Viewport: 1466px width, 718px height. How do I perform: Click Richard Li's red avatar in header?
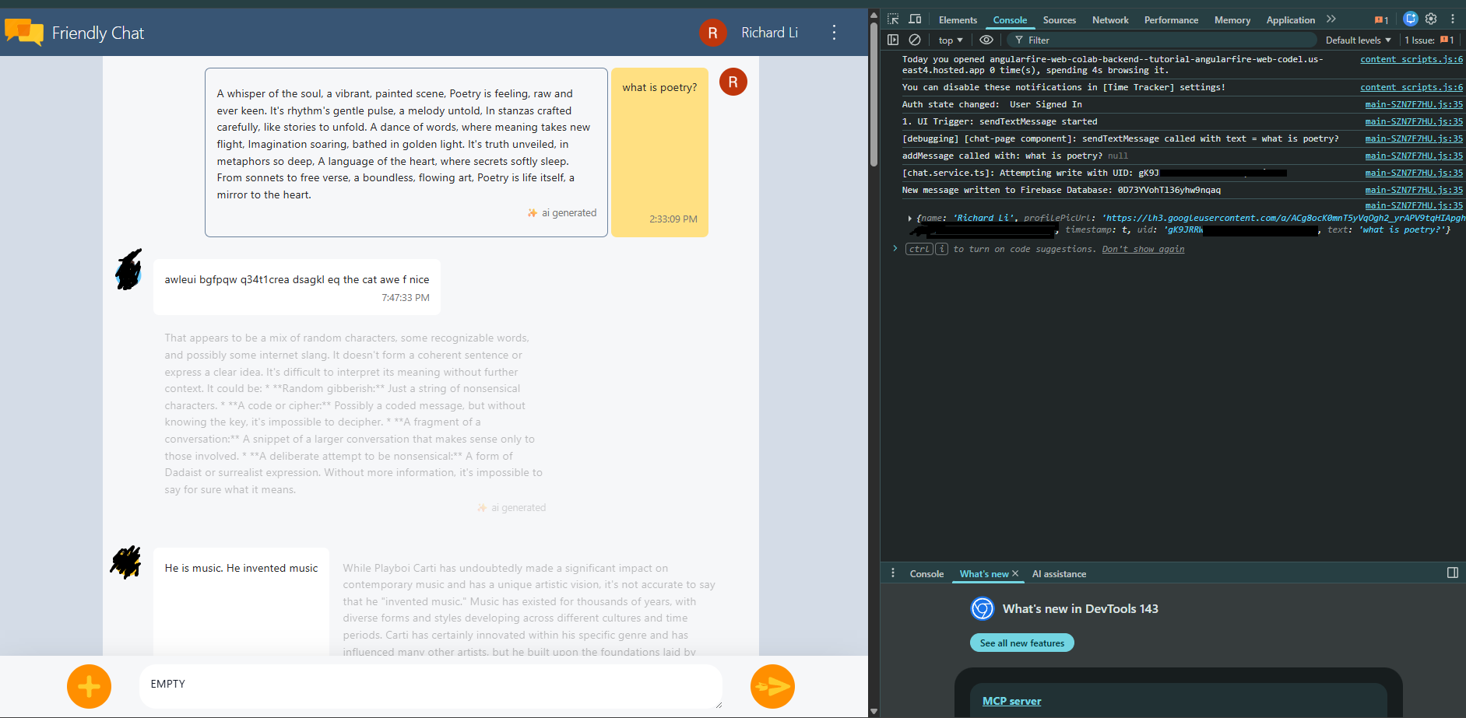coord(712,33)
